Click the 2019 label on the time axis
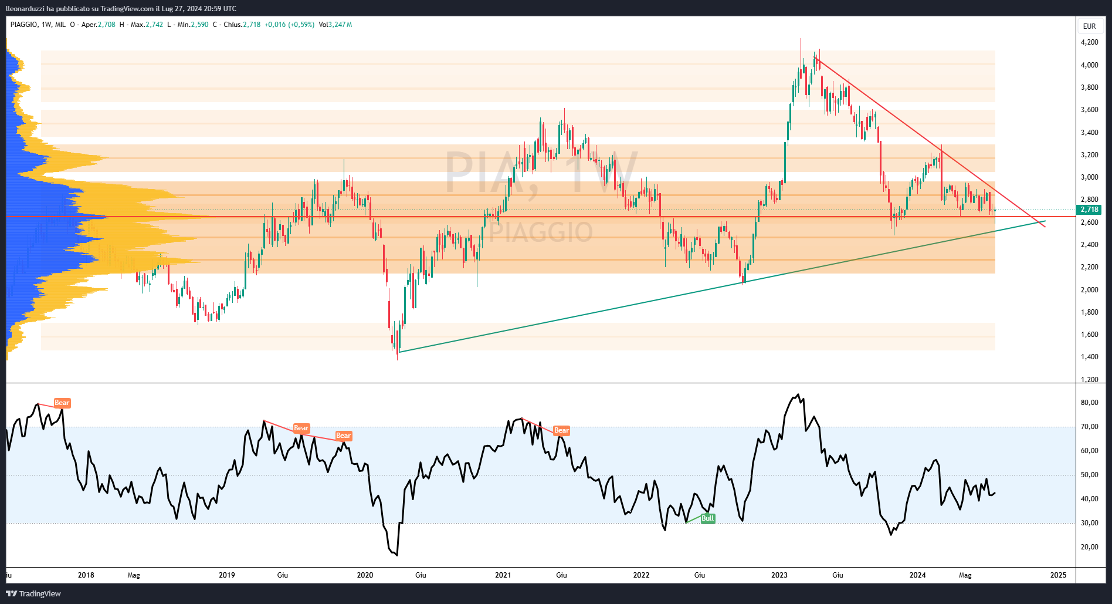 click(x=227, y=575)
